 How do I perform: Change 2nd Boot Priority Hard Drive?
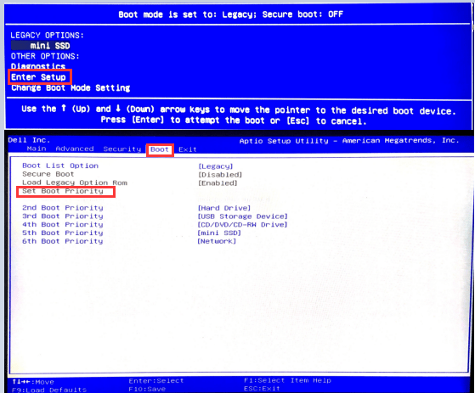[x=224, y=208]
